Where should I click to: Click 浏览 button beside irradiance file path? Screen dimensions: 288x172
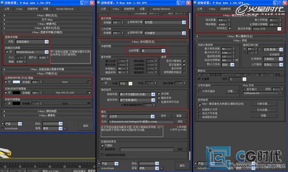180,122
